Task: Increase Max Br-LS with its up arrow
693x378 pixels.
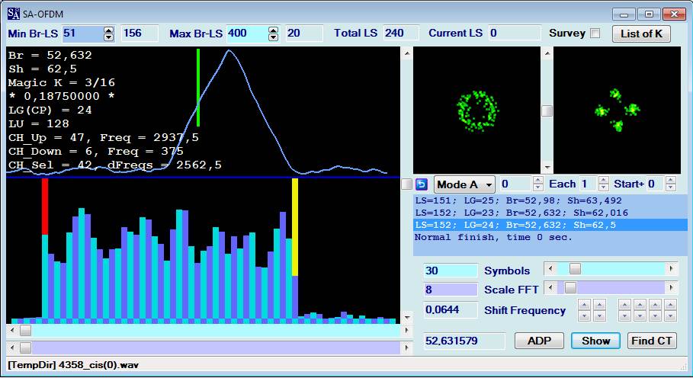Action: (x=274, y=30)
